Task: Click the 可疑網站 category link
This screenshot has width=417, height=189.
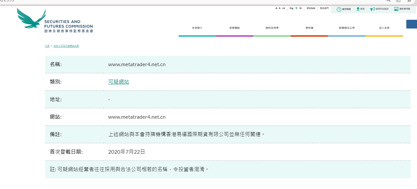Action: coord(119,82)
